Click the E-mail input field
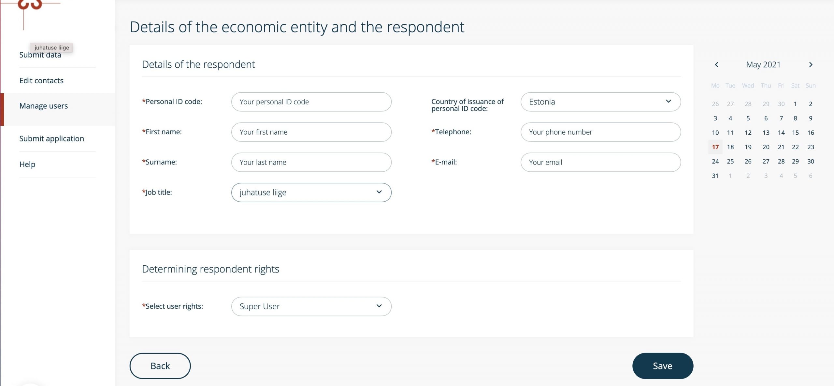This screenshot has width=834, height=386. click(x=600, y=162)
